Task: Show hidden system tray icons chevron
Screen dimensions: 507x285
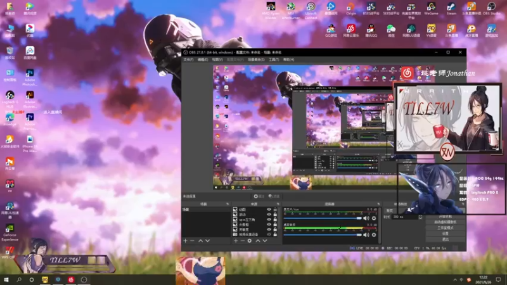Action: coord(455,280)
